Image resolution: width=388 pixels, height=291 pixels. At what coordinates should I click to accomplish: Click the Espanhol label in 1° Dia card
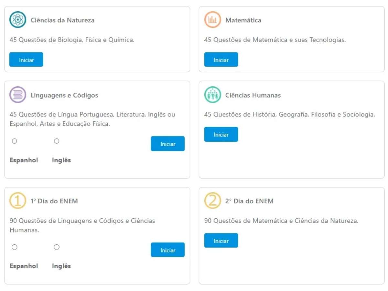click(24, 266)
